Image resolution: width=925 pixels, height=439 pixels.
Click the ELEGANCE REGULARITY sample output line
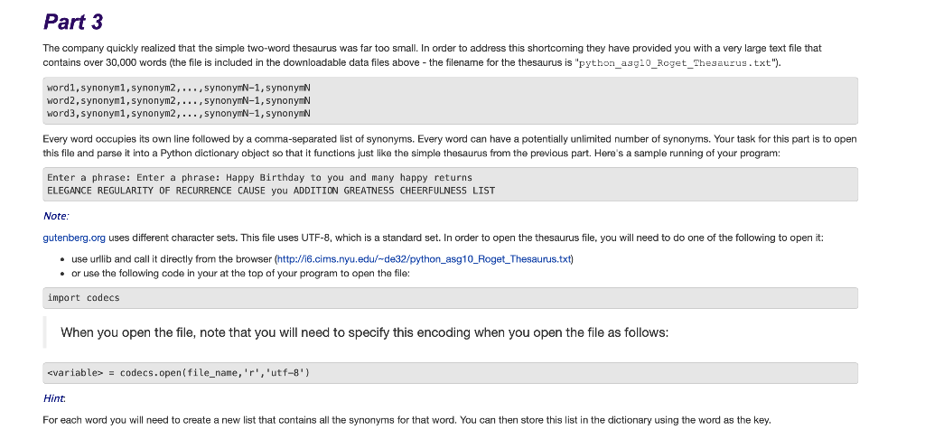tap(271, 191)
